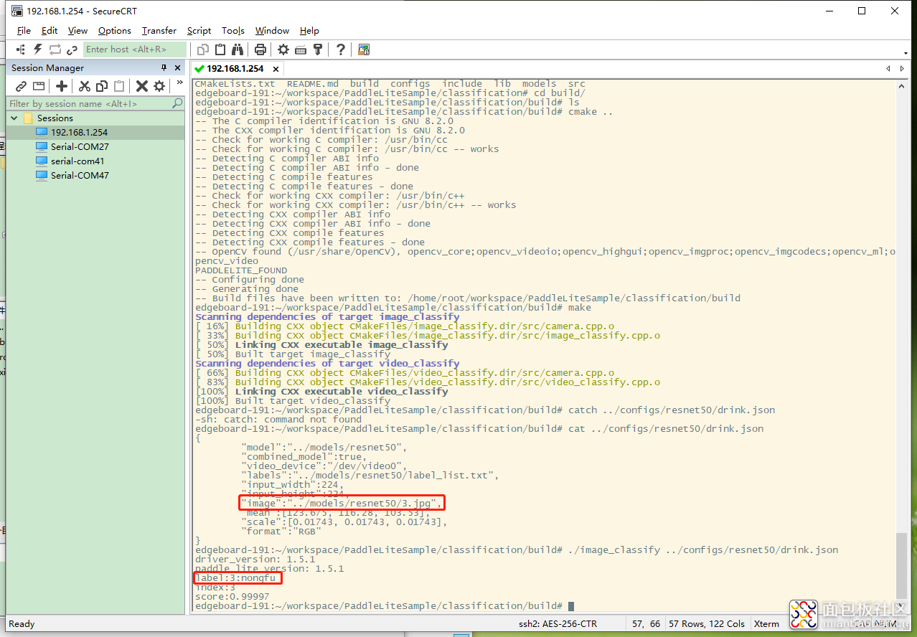The image size is (917, 637).
Task: Minimize the SecureCRT window
Action: (x=829, y=11)
